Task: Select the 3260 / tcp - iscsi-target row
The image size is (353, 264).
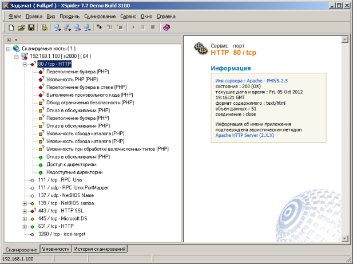Action: pyautogui.click(x=62, y=234)
